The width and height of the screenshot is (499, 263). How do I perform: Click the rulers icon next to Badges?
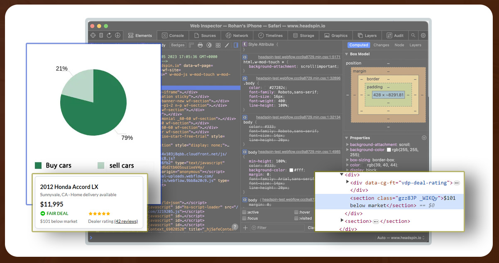pos(191,45)
